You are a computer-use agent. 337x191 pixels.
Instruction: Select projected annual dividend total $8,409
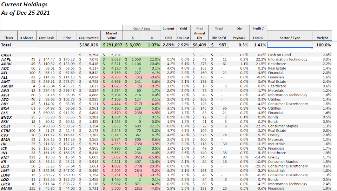(199, 45)
